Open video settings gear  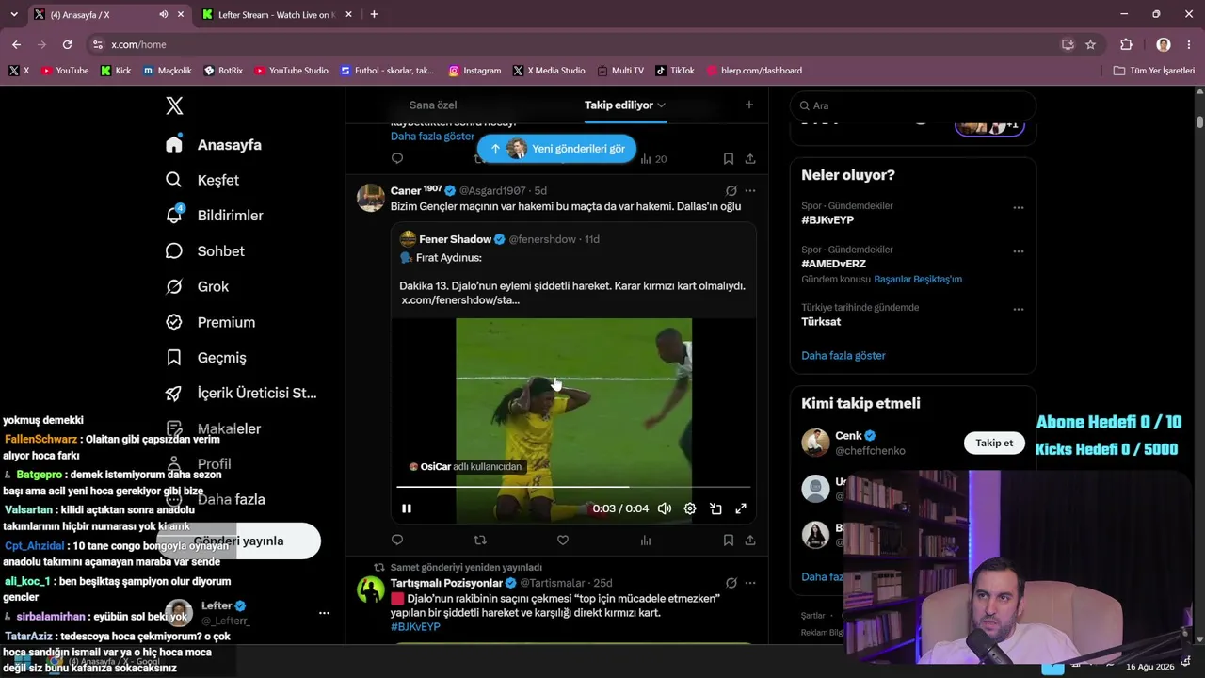[x=690, y=508]
